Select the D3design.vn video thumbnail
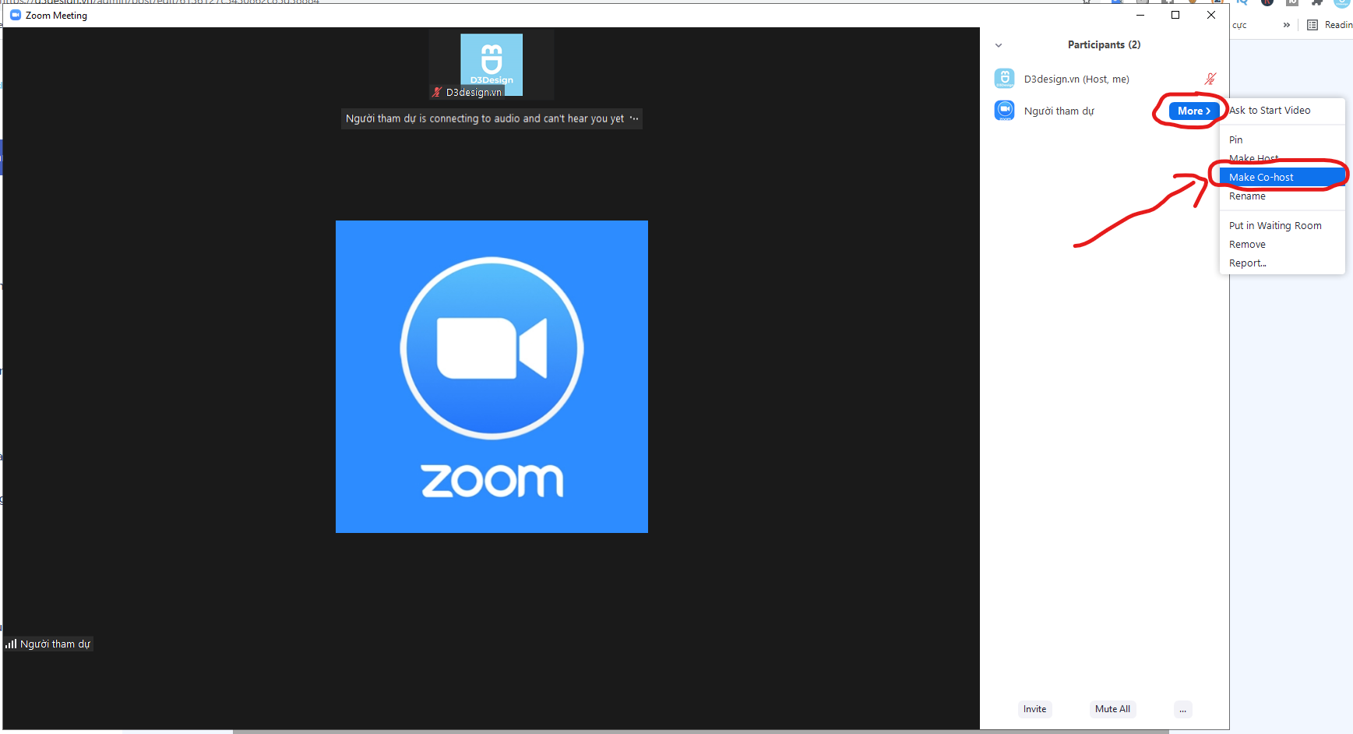 [492, 65]
